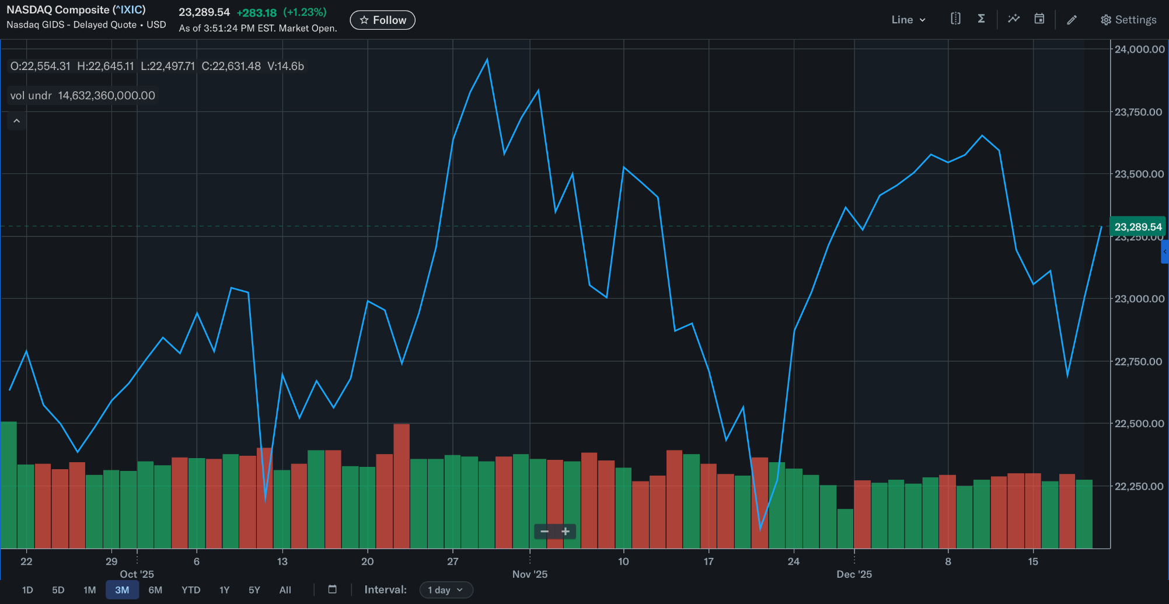
Task: Select the 5Y range tab
Action: (254, 590)
